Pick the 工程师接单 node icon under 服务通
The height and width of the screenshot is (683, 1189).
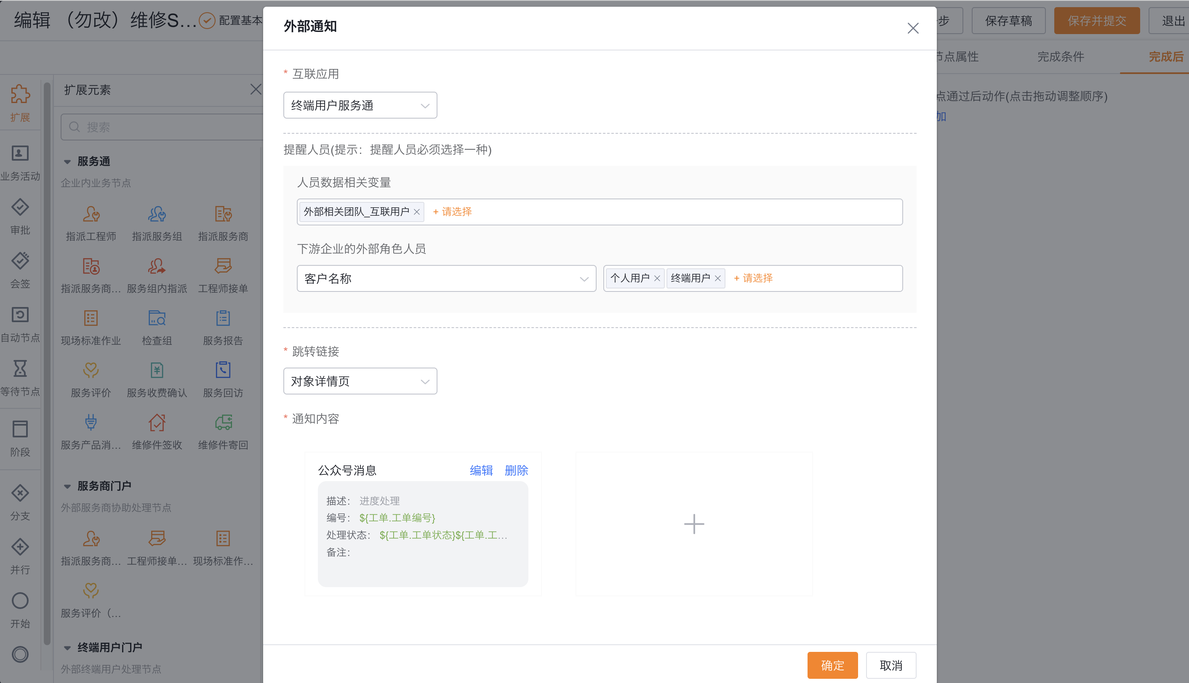223,266
